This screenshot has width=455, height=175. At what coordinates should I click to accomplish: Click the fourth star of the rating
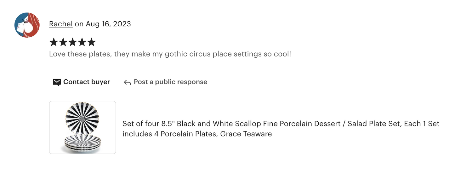(82, 42)
